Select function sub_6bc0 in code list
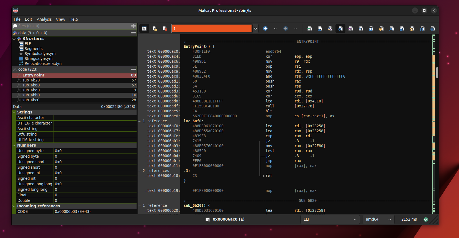Viewport: 459px width, 238px height. [x=74, y=100]
